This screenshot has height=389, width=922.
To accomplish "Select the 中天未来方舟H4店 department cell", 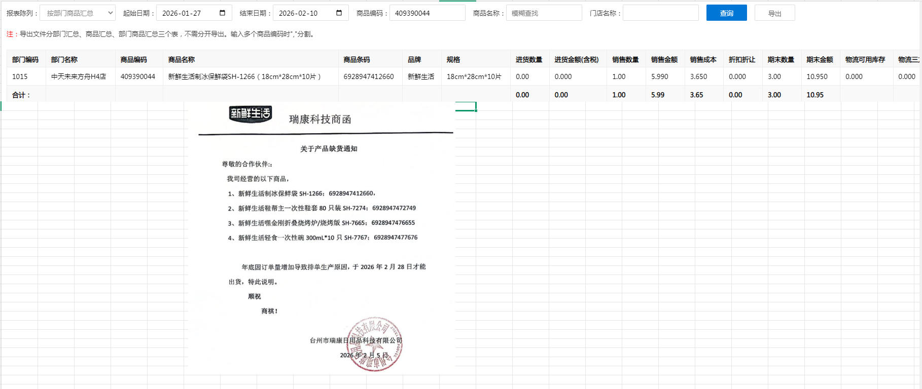I will tap(79, 76).
